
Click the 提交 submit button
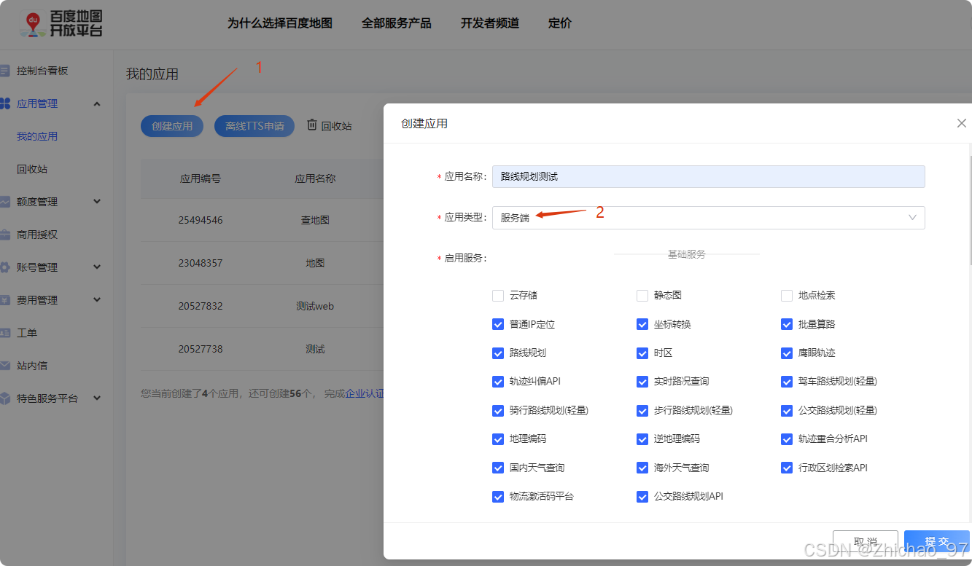pos(937,542)
